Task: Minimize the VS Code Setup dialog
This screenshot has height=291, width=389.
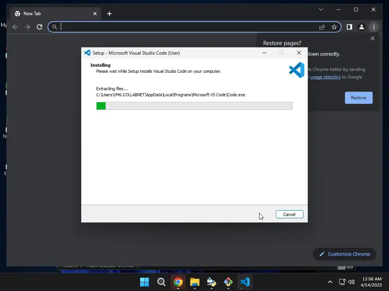Action: [264, 53]
